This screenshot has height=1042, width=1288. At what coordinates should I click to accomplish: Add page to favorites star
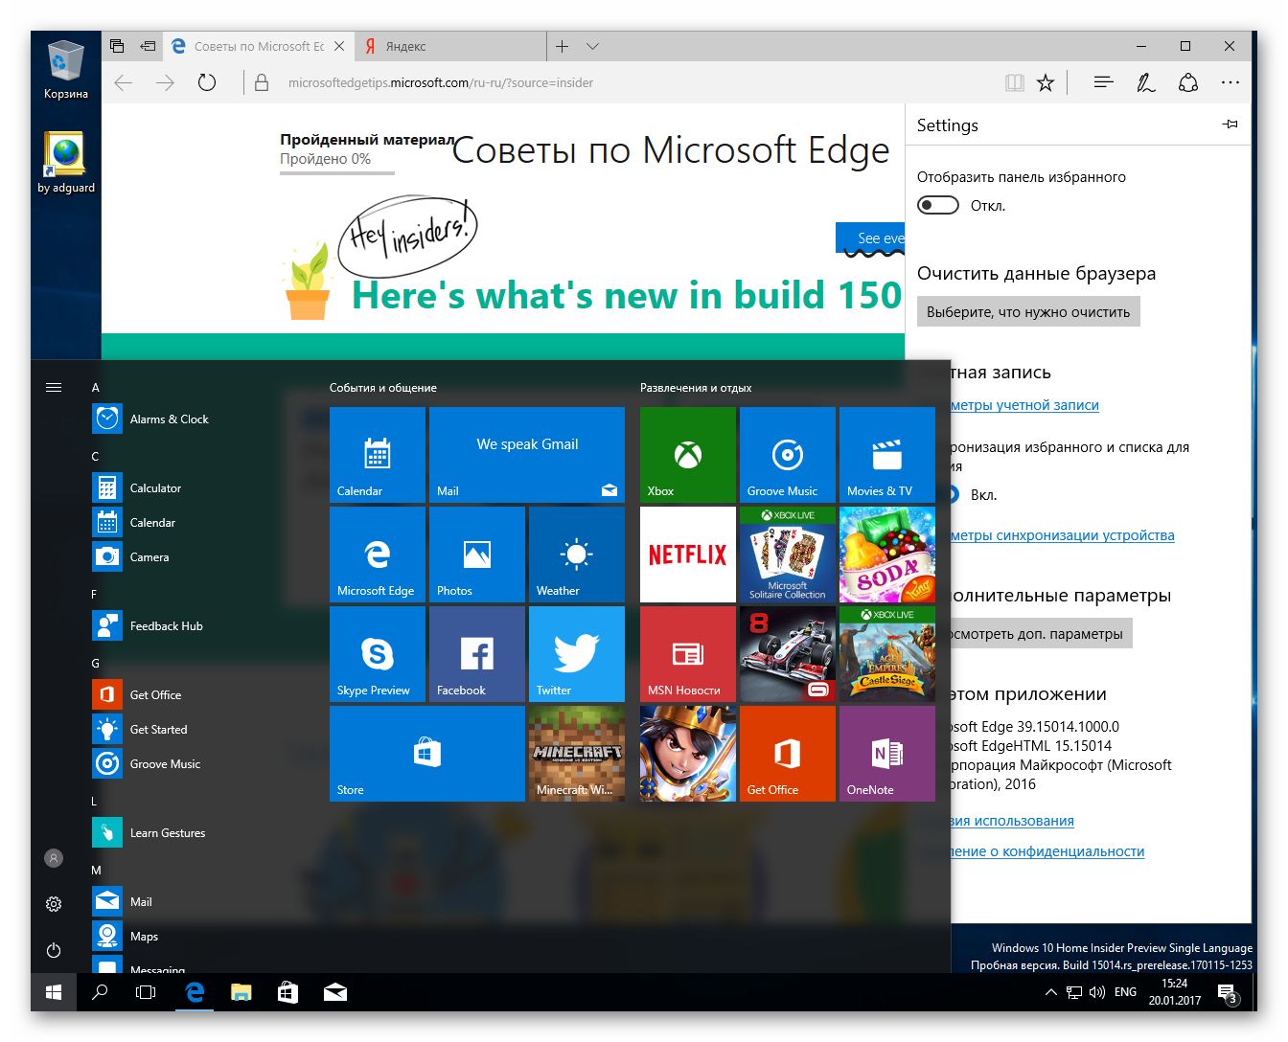[1046, 83]
